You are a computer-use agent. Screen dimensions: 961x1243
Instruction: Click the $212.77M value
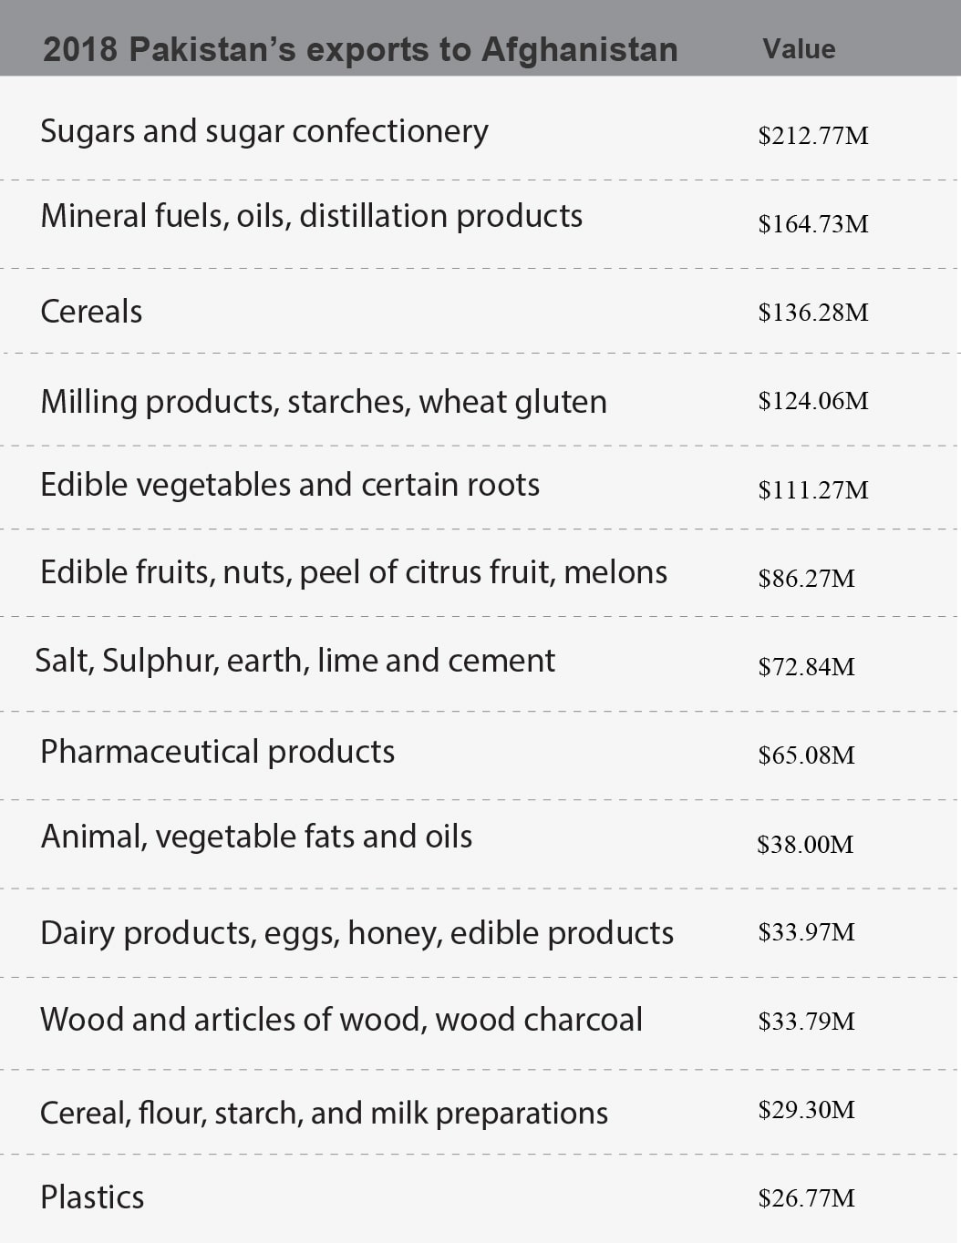812,136
